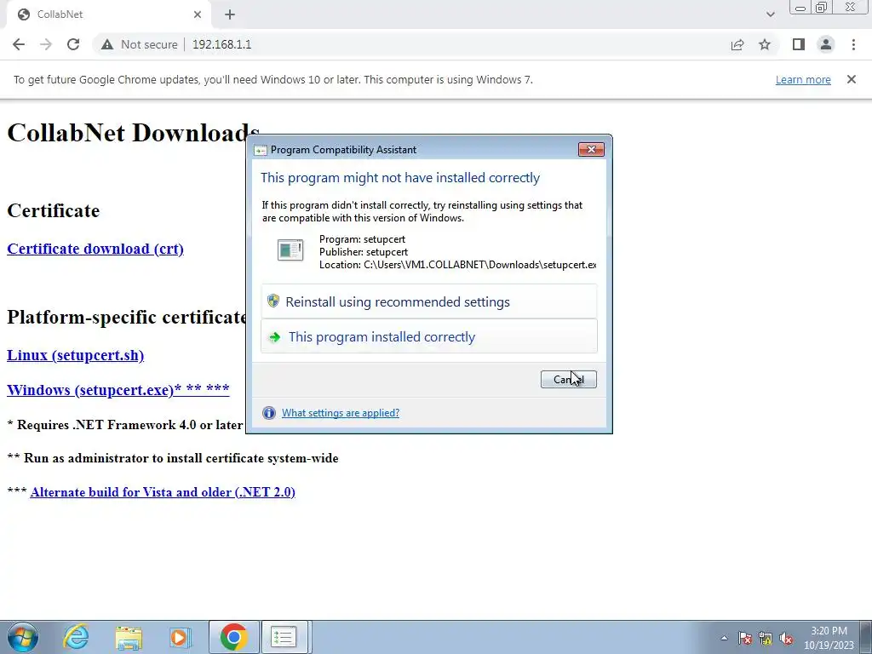Open the Windows (setupcert.exe) link
872x654 pixels.
click(118, 389)
